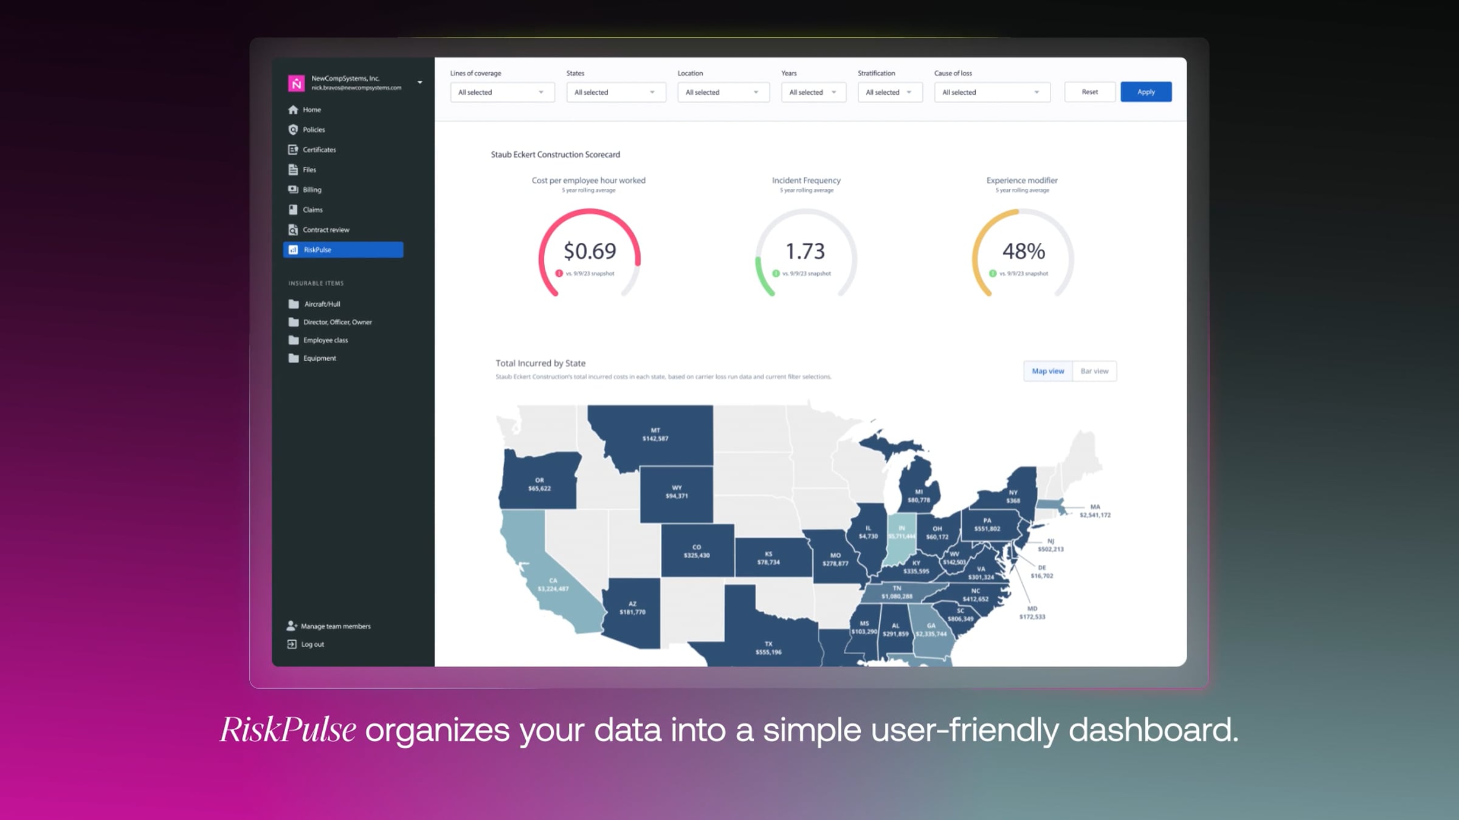This screenshot has height=820, width=1459.
Task: Open Contract review icon
Action: pos(293,230)
